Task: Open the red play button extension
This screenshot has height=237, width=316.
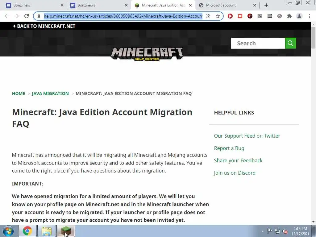Action: point(230,16)
